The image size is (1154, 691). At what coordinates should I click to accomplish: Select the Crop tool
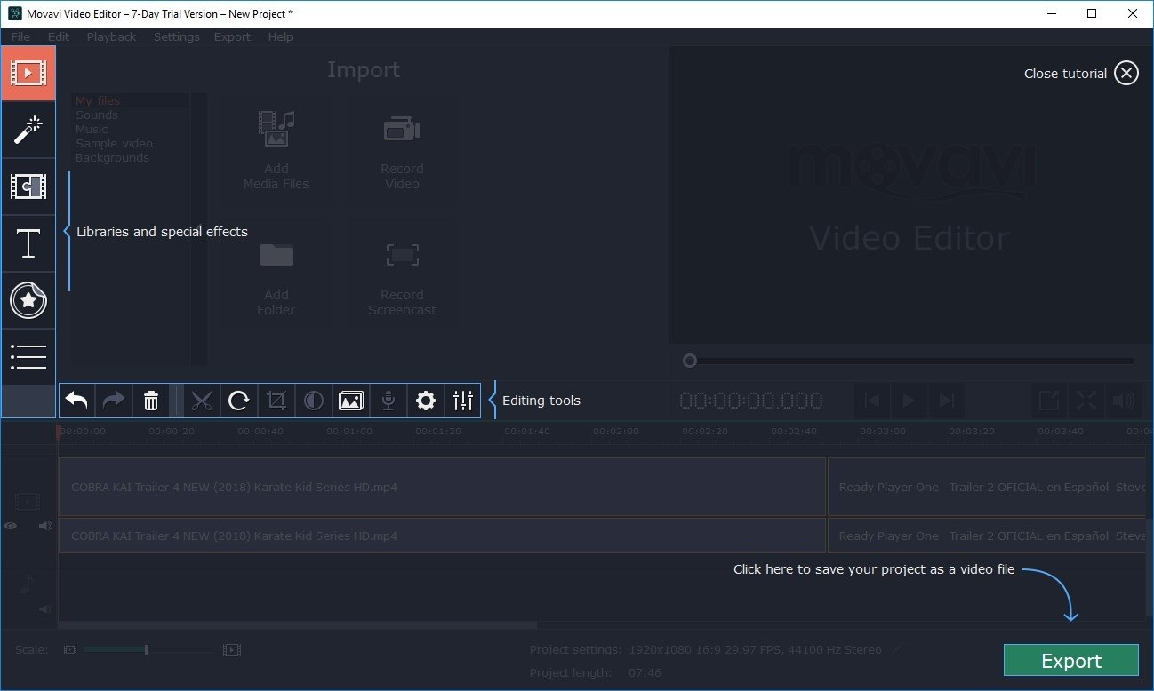tap(276, 401)
